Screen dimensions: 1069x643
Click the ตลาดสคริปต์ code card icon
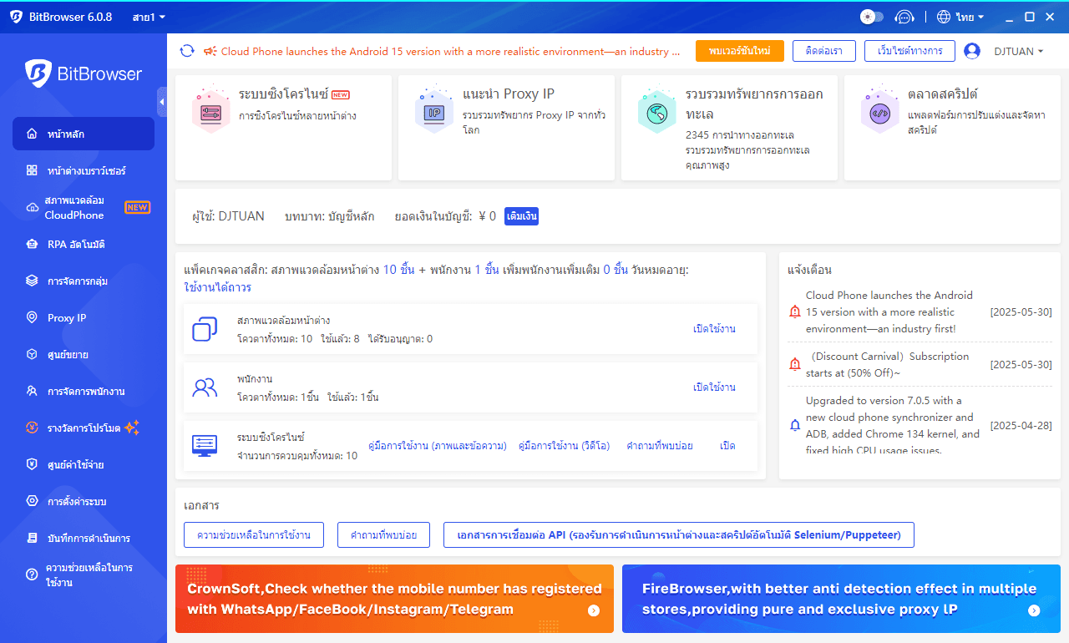(880, 111)
